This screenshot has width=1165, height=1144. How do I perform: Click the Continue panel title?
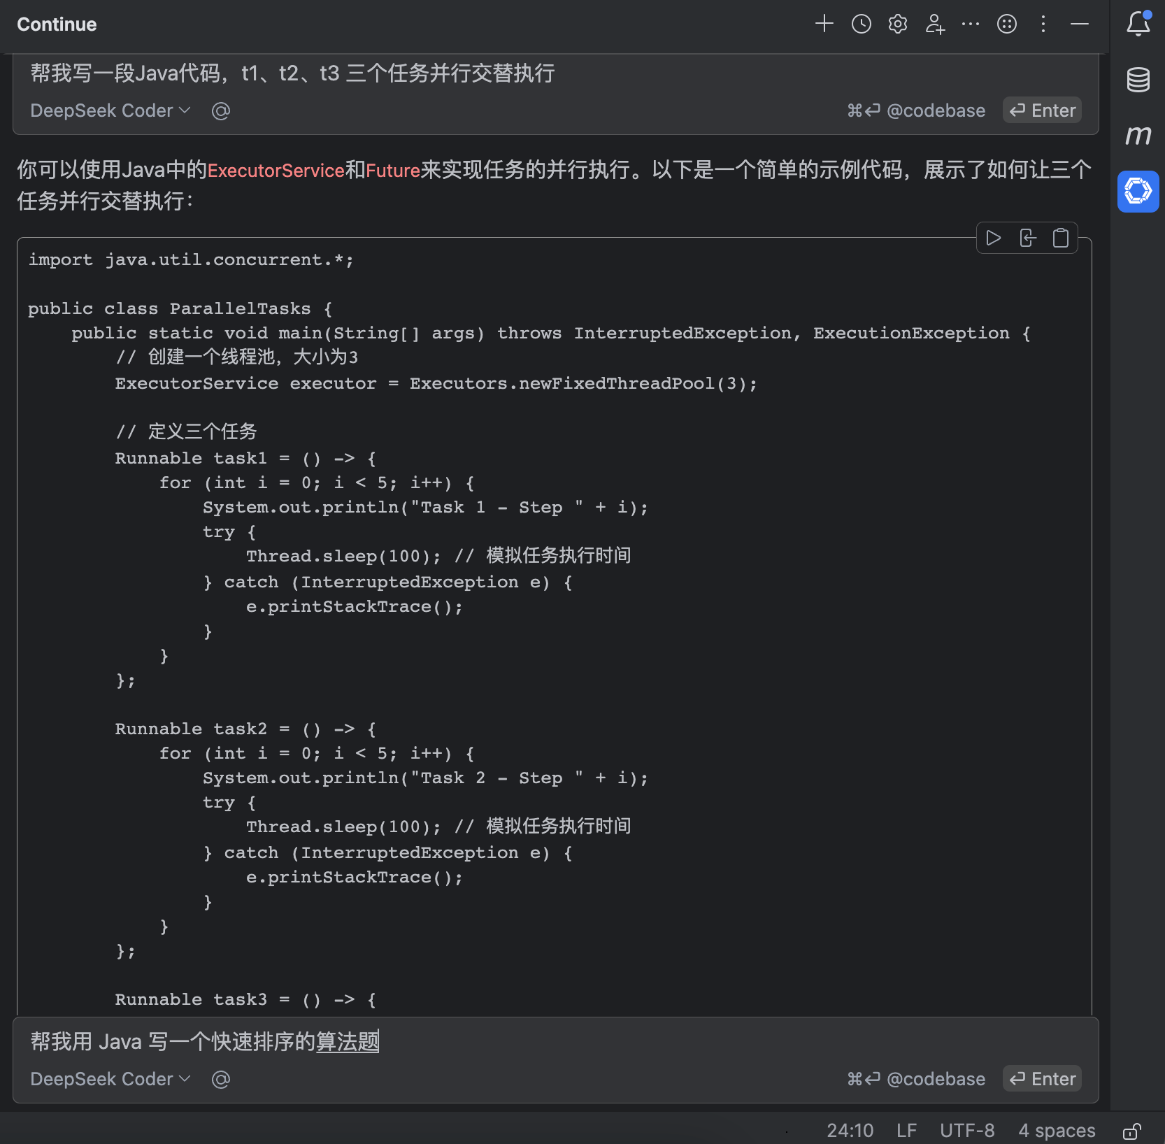pos(57,24)
